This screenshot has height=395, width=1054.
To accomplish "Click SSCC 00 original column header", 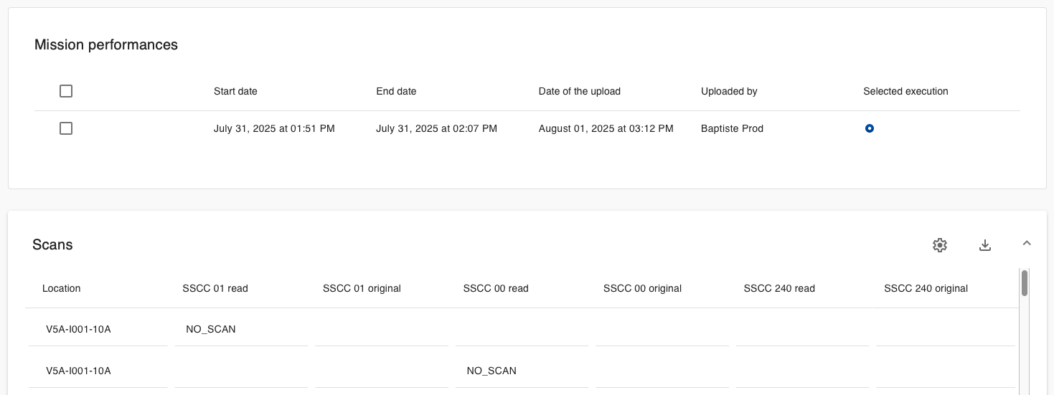I will tap(642, 288).
